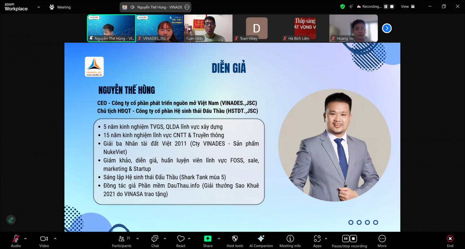Viewport: 465px width, 249px height.
Task: Open Meeting info
Action: 290,241
